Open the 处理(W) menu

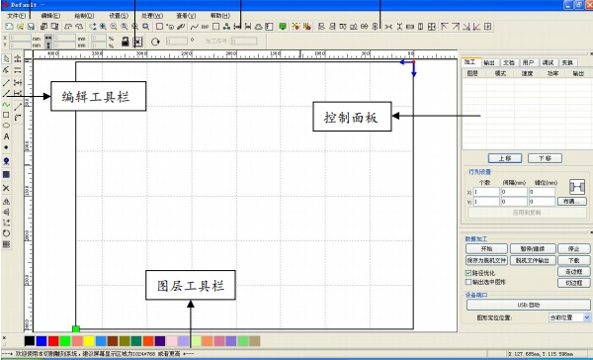[x=152, y=16]
